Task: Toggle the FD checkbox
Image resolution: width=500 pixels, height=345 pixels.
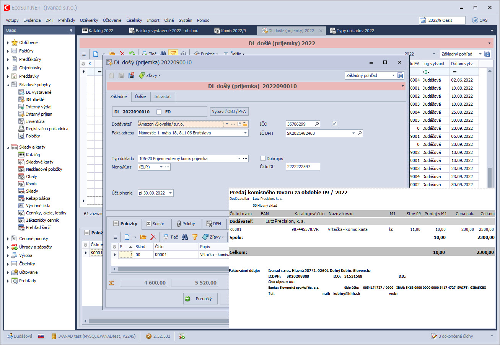Action: 159,112
